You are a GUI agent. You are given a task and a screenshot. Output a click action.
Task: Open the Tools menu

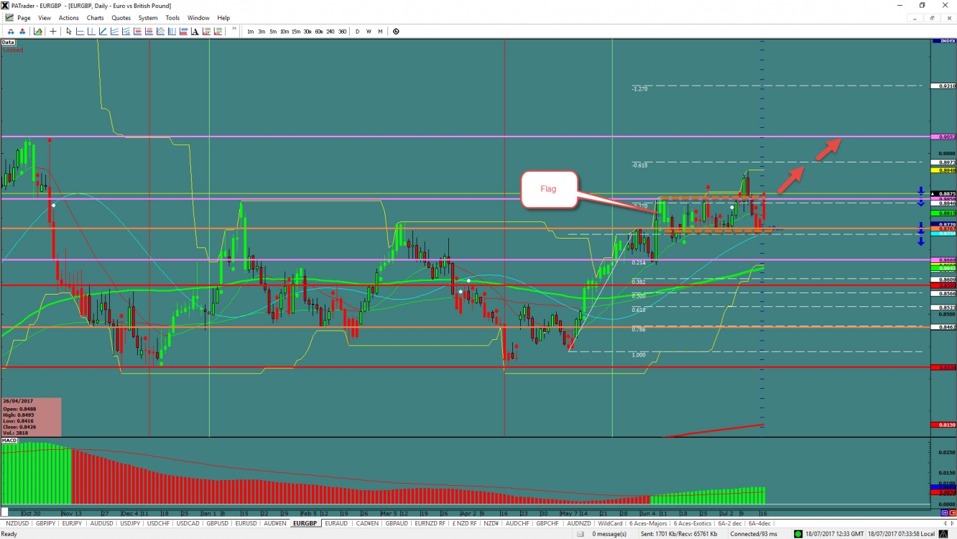[172, 18]
